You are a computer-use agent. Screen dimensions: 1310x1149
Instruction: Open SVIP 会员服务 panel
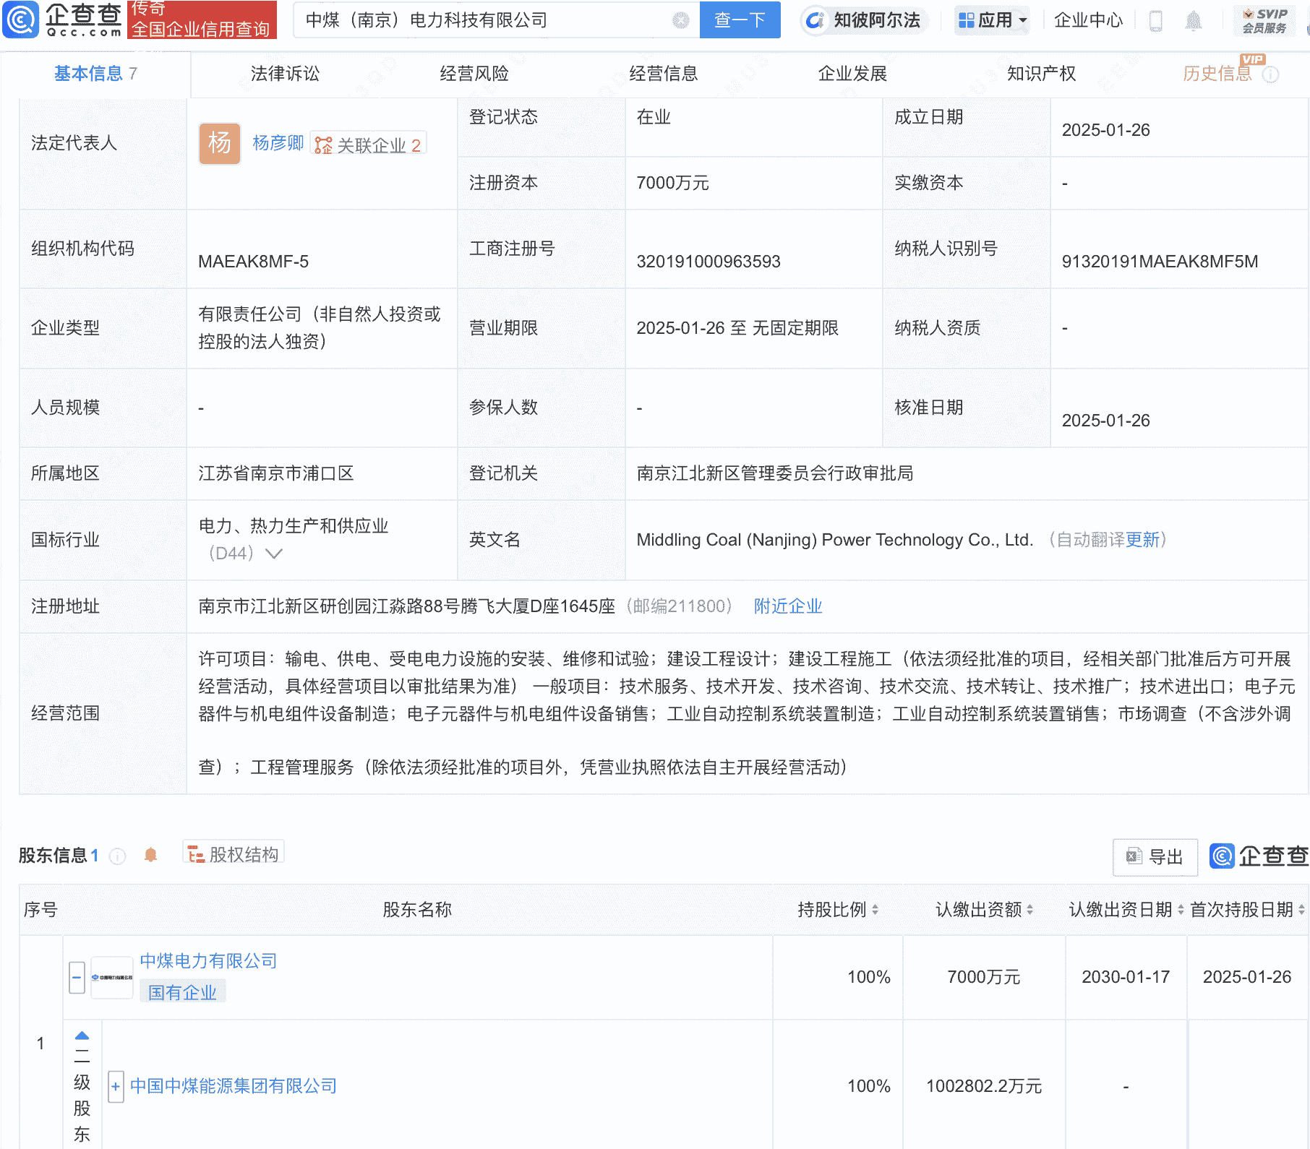1264,20
